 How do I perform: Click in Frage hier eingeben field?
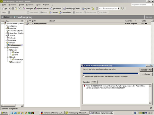[141, 5]
